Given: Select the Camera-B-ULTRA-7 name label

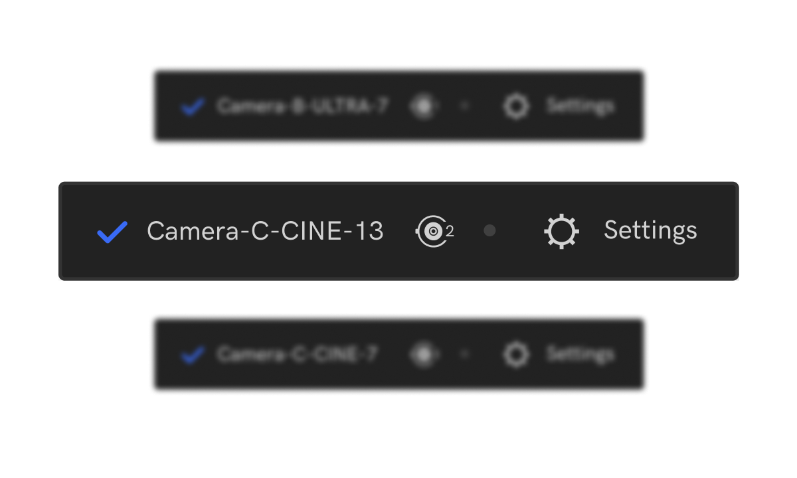Looking at the screenshot, I should [x=302, y=106].
